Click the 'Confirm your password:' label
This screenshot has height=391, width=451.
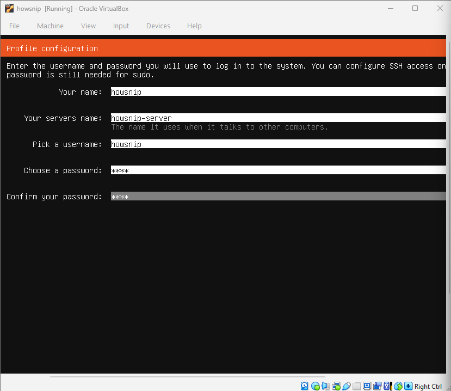[54, 197]
